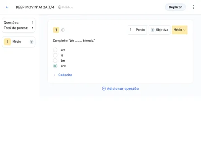Go back using the left arrow
This screenshot has height=161, width=201.
(7, 7)
